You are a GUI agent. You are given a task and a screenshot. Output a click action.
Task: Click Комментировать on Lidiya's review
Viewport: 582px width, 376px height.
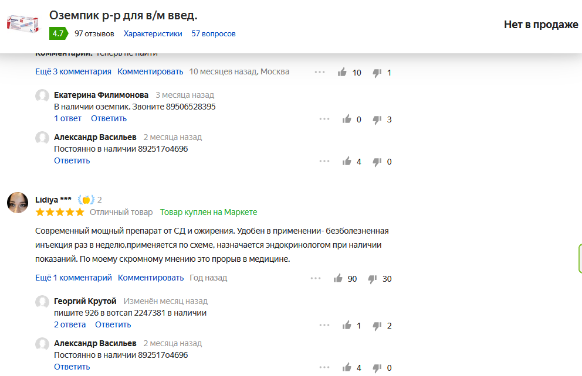coord(151,278)
